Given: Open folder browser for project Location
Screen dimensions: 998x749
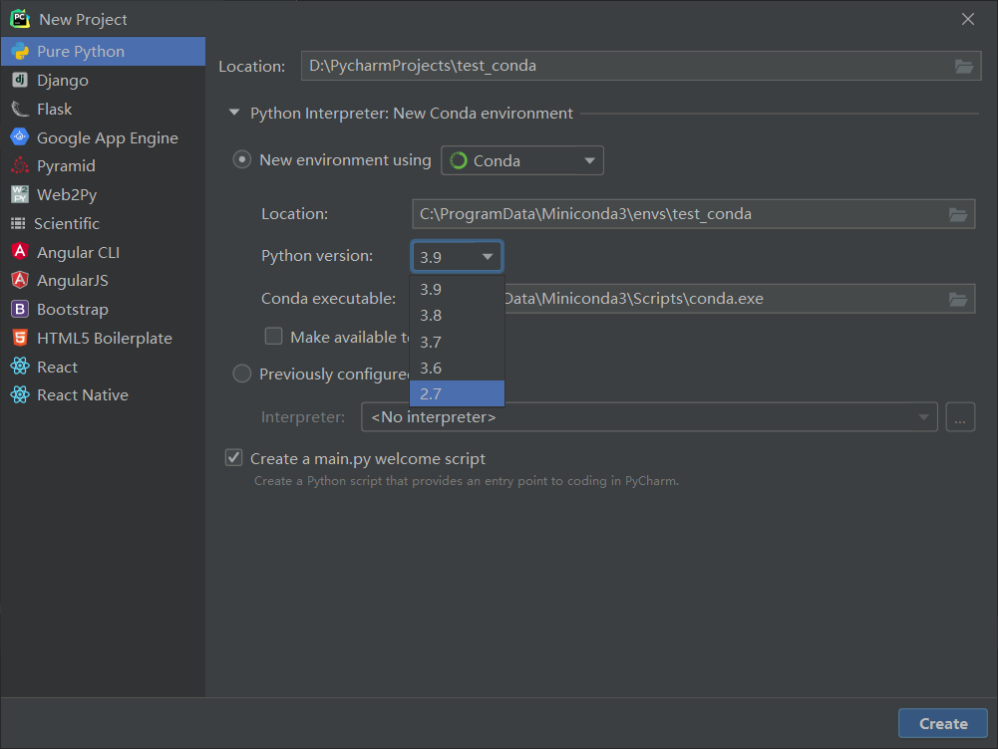Looking at the screenshot, I should point(963,66).
